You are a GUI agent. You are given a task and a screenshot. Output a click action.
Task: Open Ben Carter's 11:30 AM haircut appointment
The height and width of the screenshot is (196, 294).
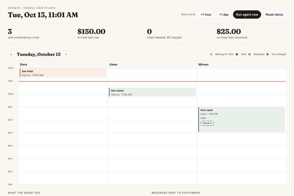(152, 92)
